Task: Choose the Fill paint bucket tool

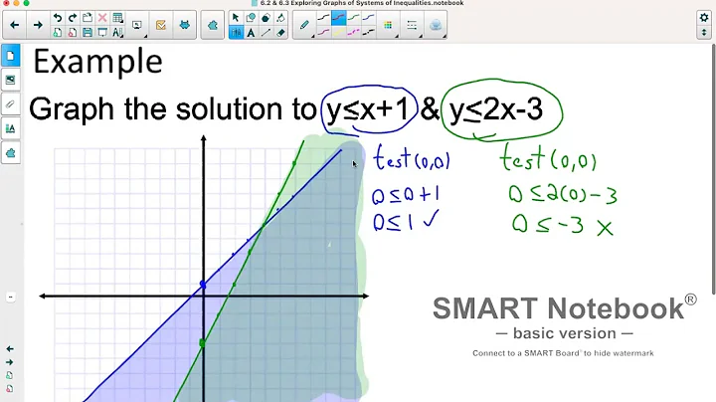Action: [x=280, y=18]
